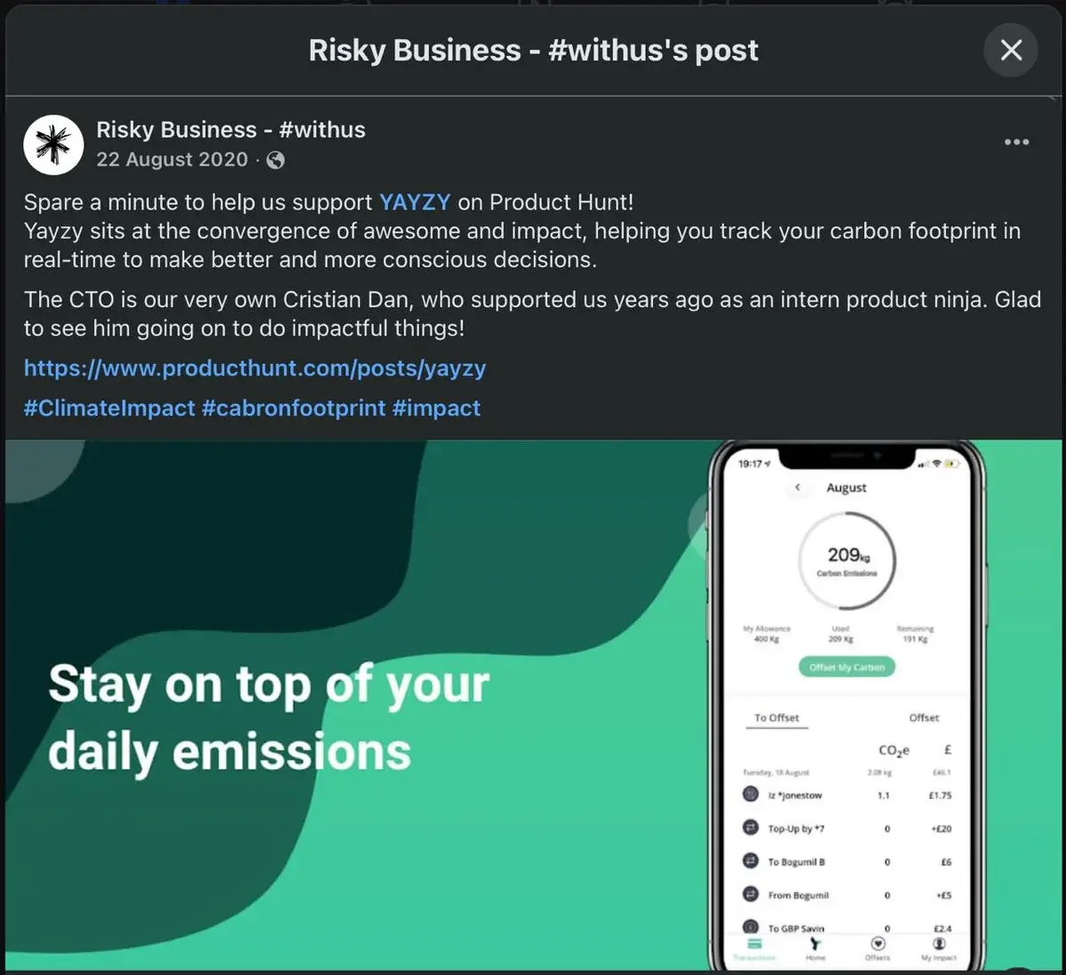Open Offsets using the heart icon
This screenshot has width=1066, height=975.
[x=879, y=944]
